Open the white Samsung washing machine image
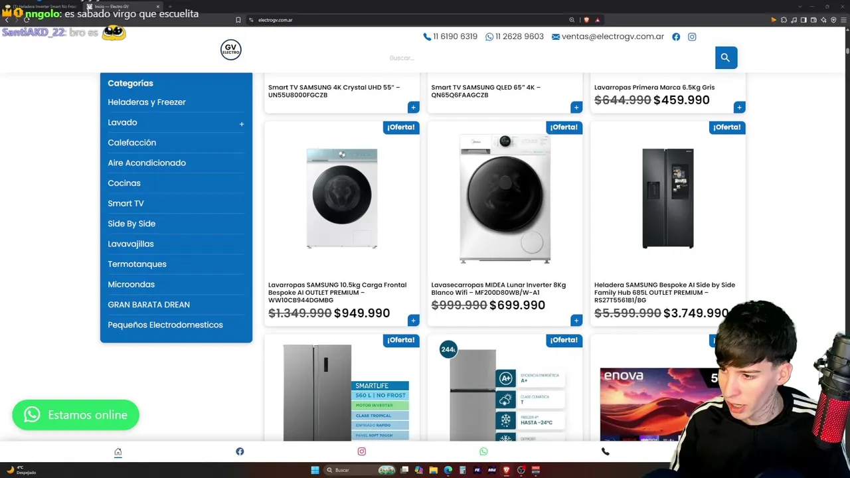 (x=342, y=199)
